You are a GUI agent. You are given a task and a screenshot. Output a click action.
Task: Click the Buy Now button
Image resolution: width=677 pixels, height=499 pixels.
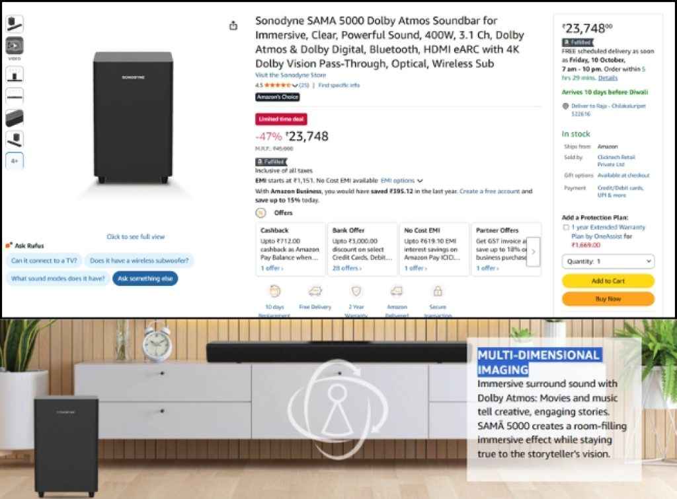[607, 298]
